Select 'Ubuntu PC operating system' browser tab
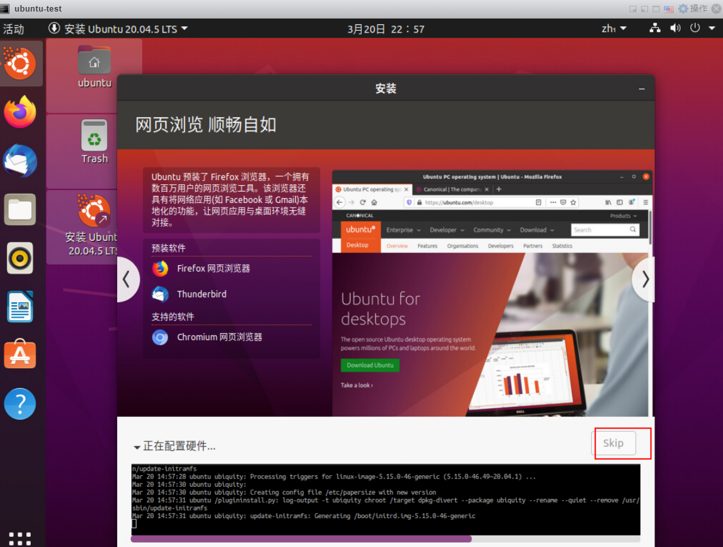This screenshot has width=723, height=547. tap(372, 189)
